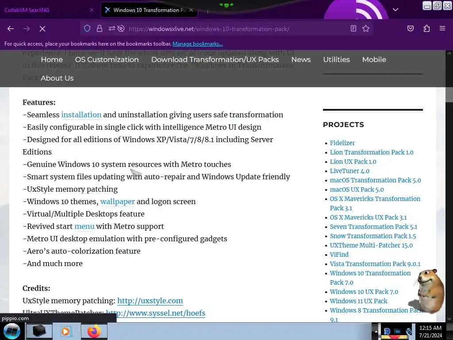Open the black folder taskbar icon
The height and width of the screenshot is (340, 453).
39,331
